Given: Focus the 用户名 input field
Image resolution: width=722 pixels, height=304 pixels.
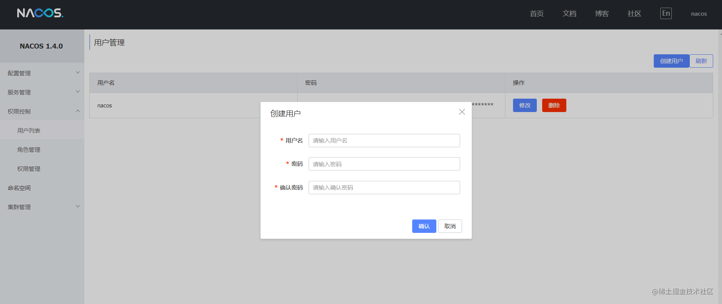Looking at the screenshot, I should (384, 140).
